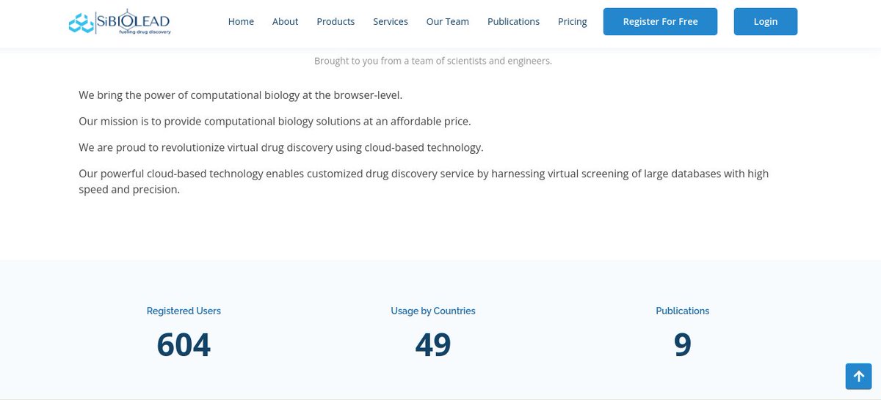This screenshot has width=881, height=400.
Task: Click the SiBioLead logo
Action: (119, 22)
